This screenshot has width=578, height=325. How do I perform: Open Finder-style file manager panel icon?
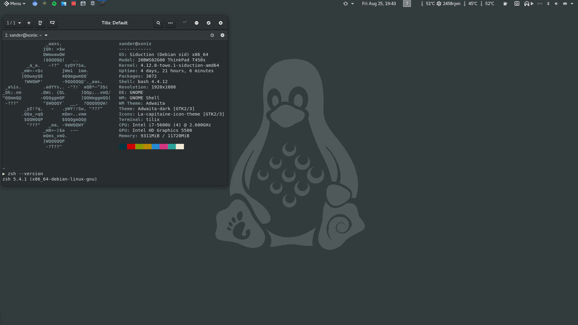(x=64, y=4)
